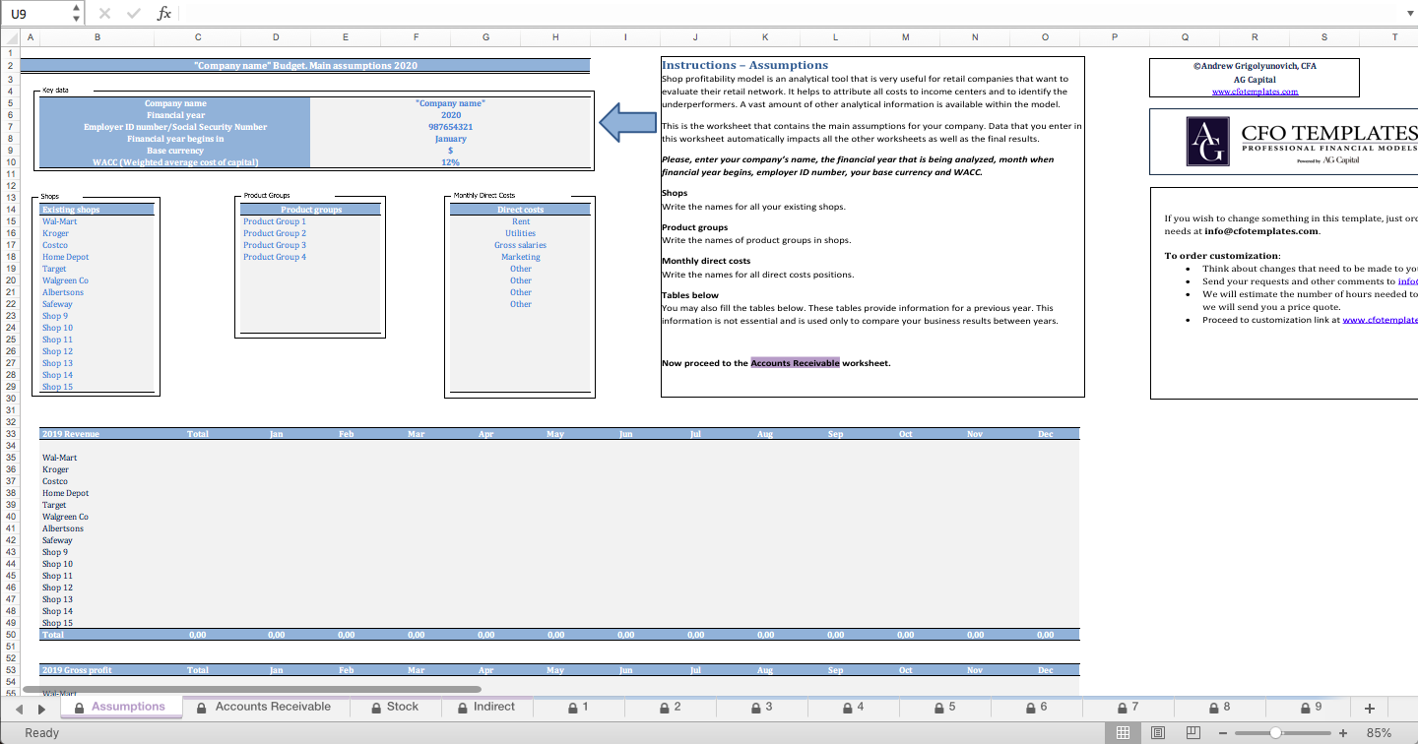This screenshot has width=1418, height=744.
Task: Go to previous sheet tab arrow
Action: click(20, 708)
